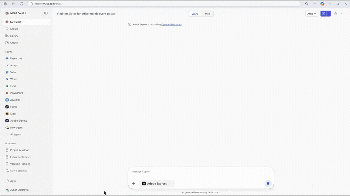The height and width of the screenshot is (196, 350).
Task: Open the top-right overflow menu
Action: coord(342,14)
